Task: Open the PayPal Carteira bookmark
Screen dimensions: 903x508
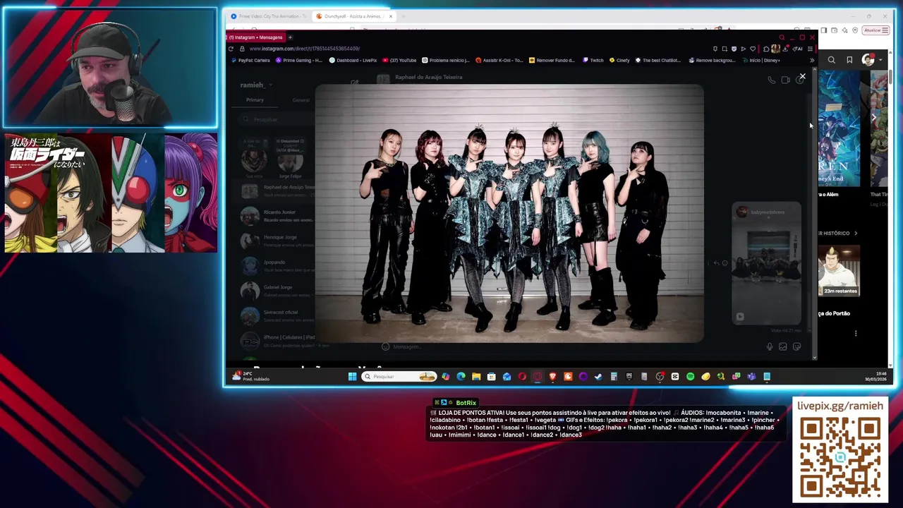Action: click(x=251, y=61)
